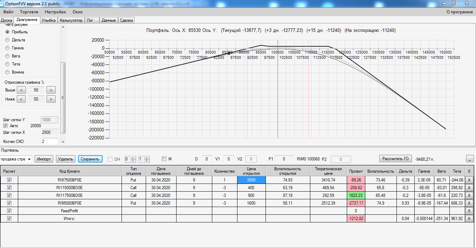Toggle Расчет checkbox for RI95000BP0E

pyautogui.click(x=9, y=203)
